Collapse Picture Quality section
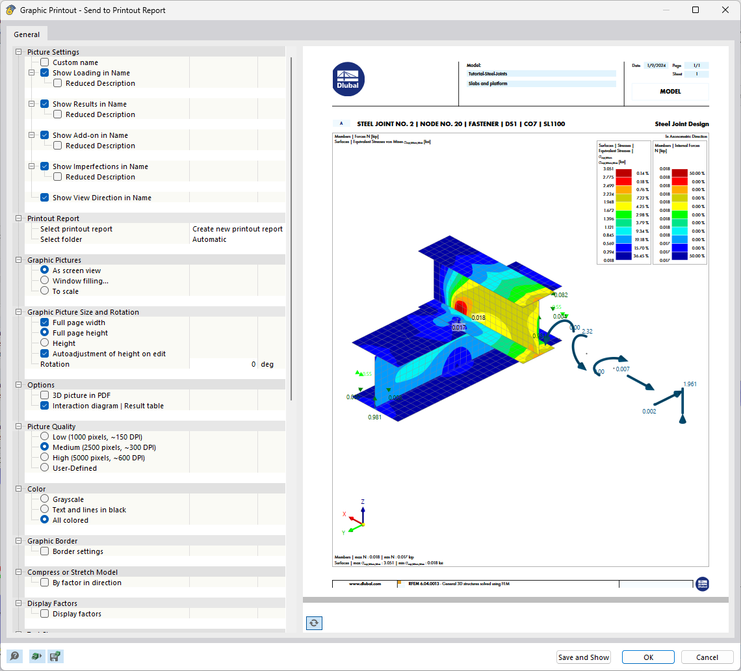Viewport: 741px width, 671px height. click(18, 426)
